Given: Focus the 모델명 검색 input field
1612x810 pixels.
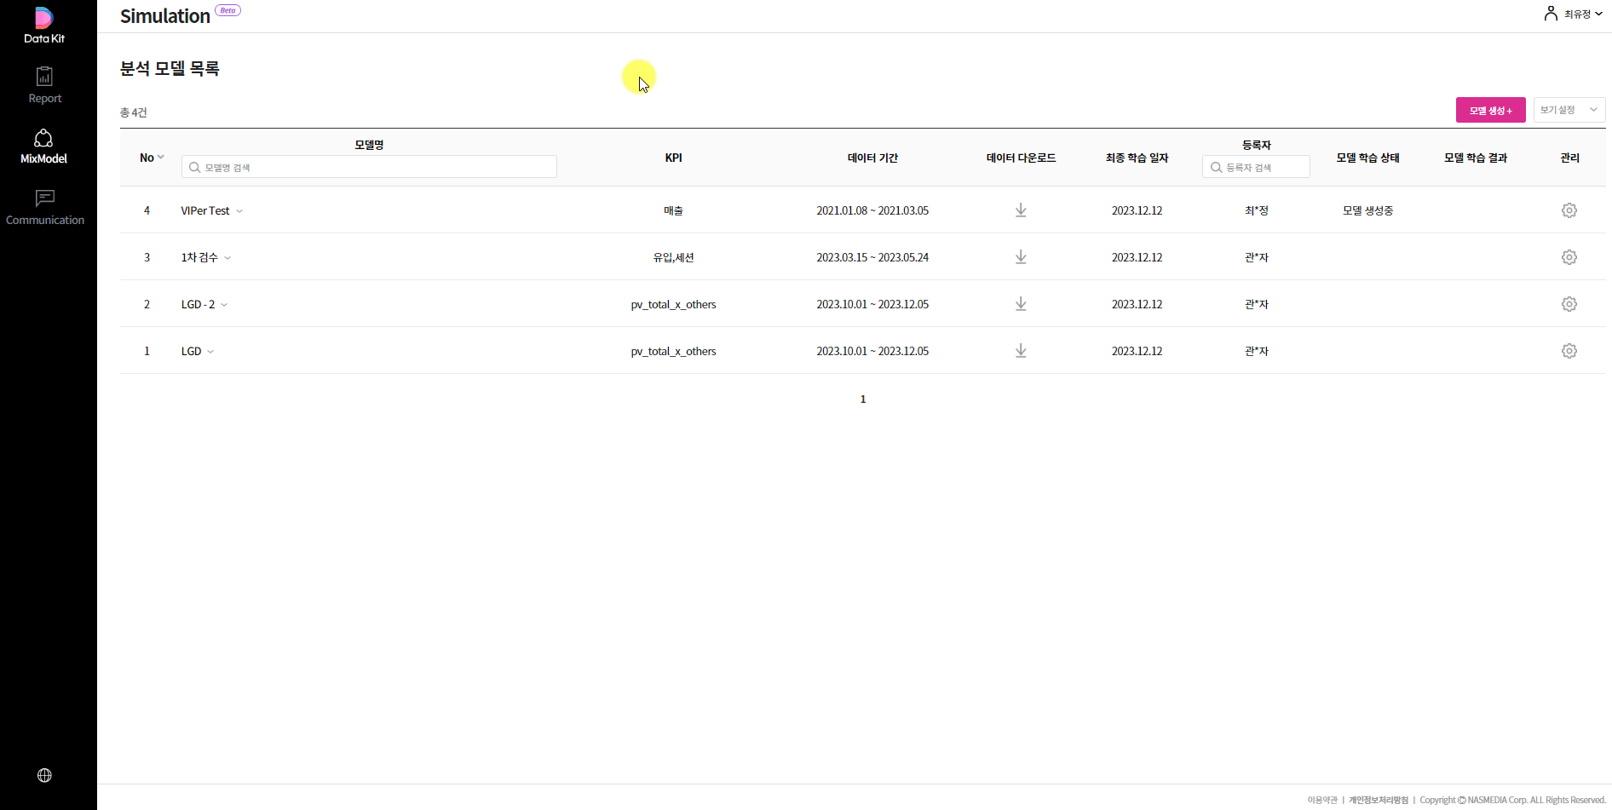Looking at the screenshot, I should (x=369, y=167).
